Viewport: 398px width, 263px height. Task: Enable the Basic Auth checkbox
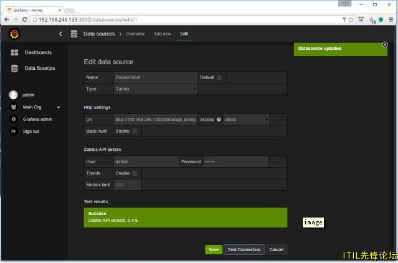pos(135,131)
